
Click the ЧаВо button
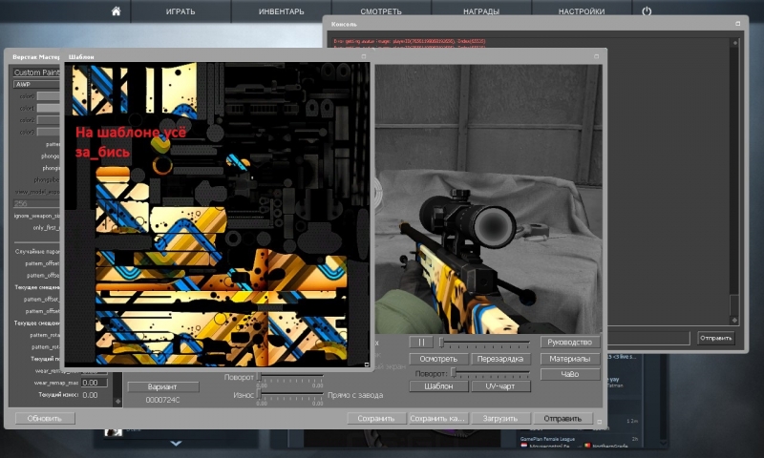click(x=570, y=374)
